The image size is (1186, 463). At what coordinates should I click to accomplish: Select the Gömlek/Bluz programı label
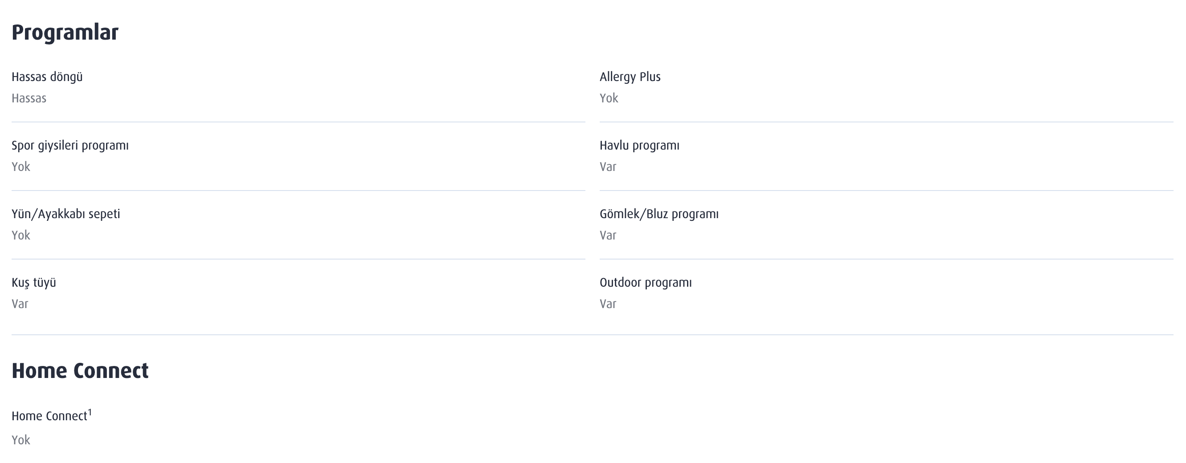click(659, 215)
